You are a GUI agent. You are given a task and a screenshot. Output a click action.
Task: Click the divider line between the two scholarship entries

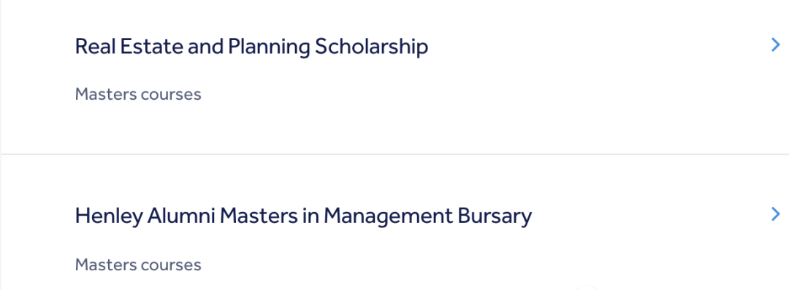(394, 154)
